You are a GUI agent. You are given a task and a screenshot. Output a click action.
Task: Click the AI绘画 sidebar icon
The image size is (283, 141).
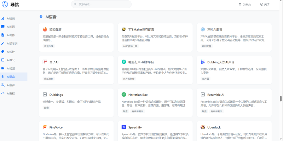click(3, 18)
